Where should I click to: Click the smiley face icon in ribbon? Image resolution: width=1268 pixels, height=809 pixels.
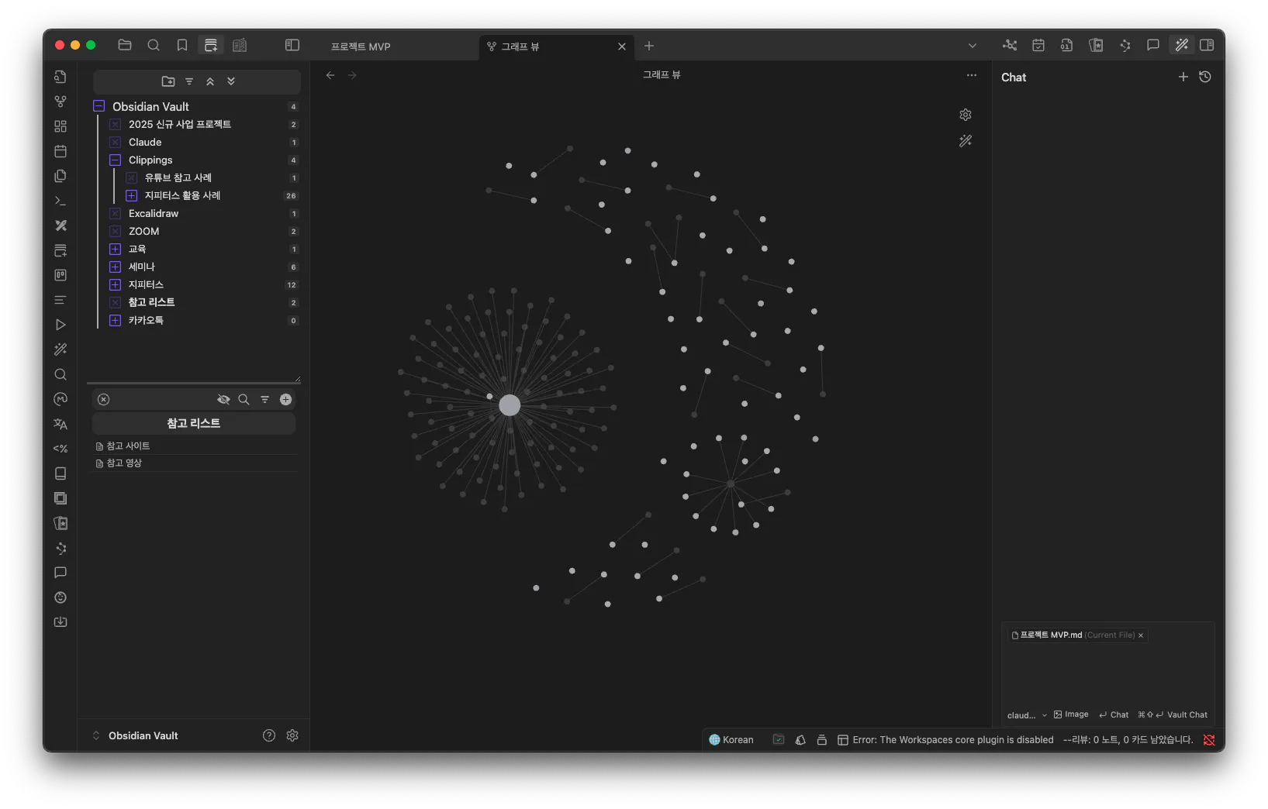60,597
